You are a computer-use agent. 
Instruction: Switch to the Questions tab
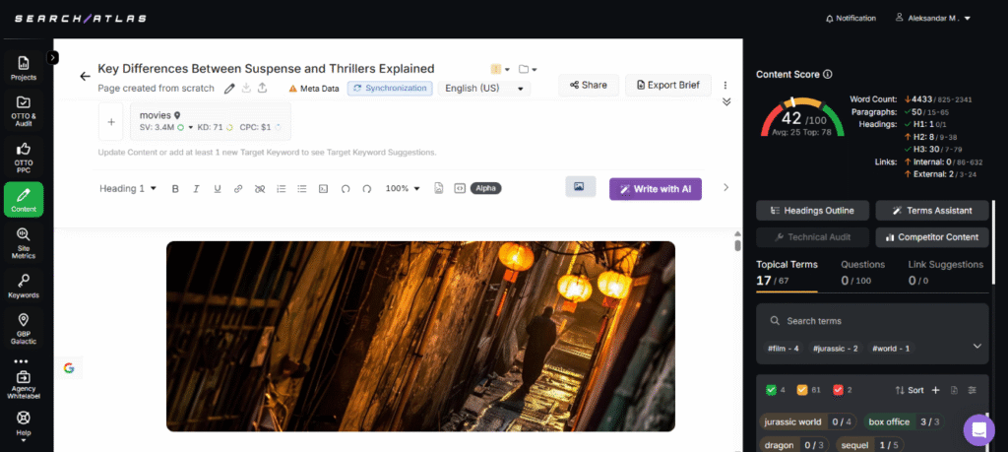862,273
